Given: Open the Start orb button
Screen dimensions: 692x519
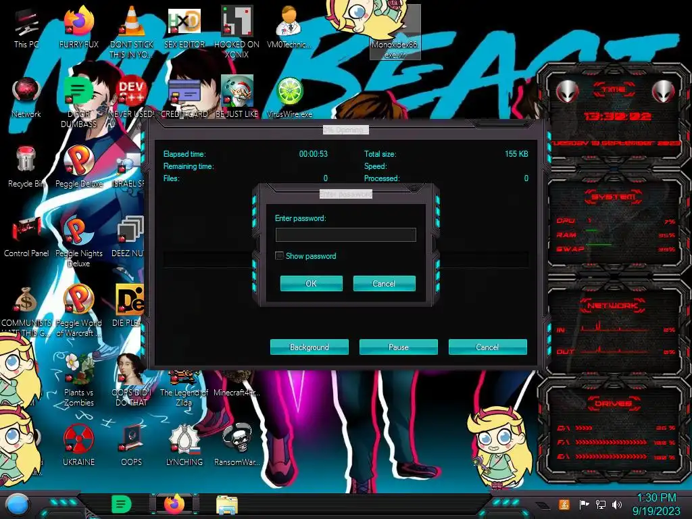Looking at the screenshot, I should 18,504.
